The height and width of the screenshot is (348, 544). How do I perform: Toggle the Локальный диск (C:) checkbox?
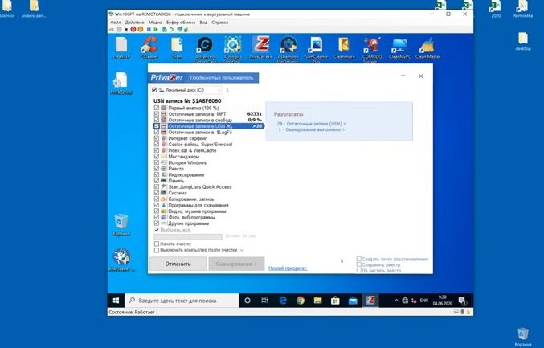point(154,90)
